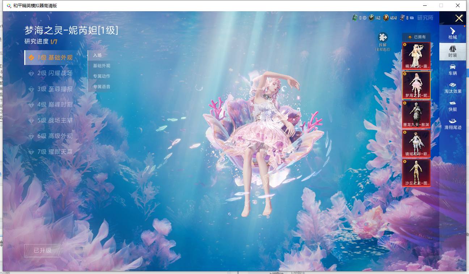This screenshot has width=469, height=274.
Task: Click the 研究所 label in the top bar
Action: coord(425,18)
